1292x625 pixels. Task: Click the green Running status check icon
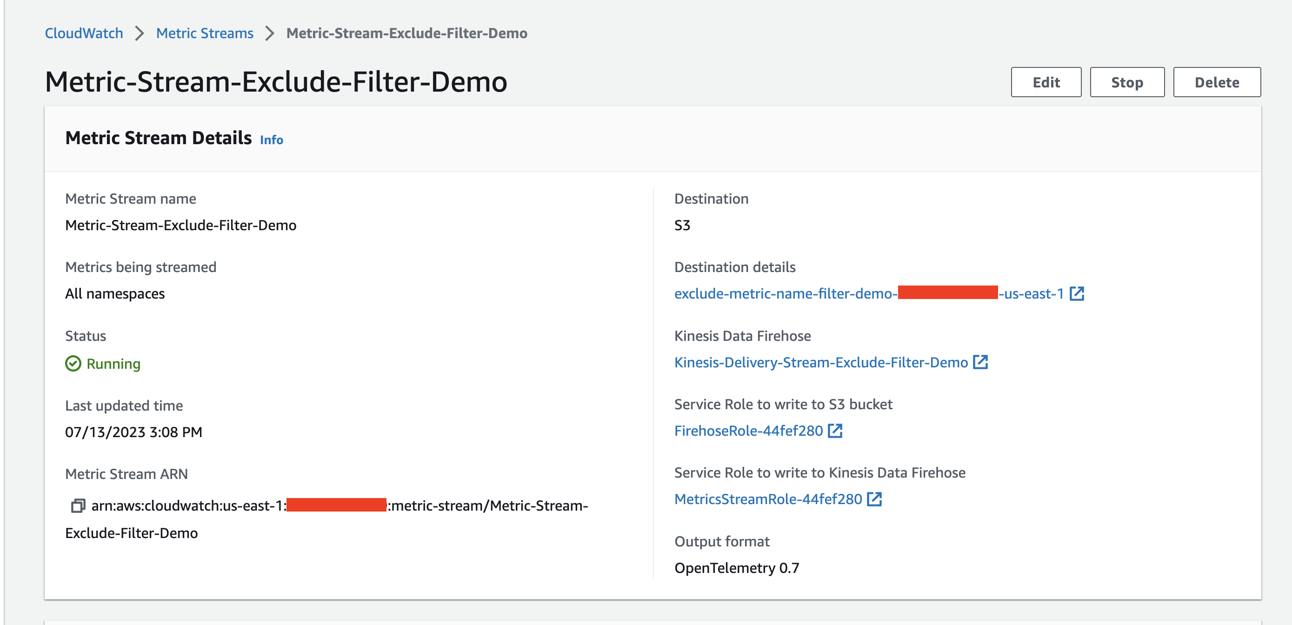pyautogui.click(x=73, y=364)
